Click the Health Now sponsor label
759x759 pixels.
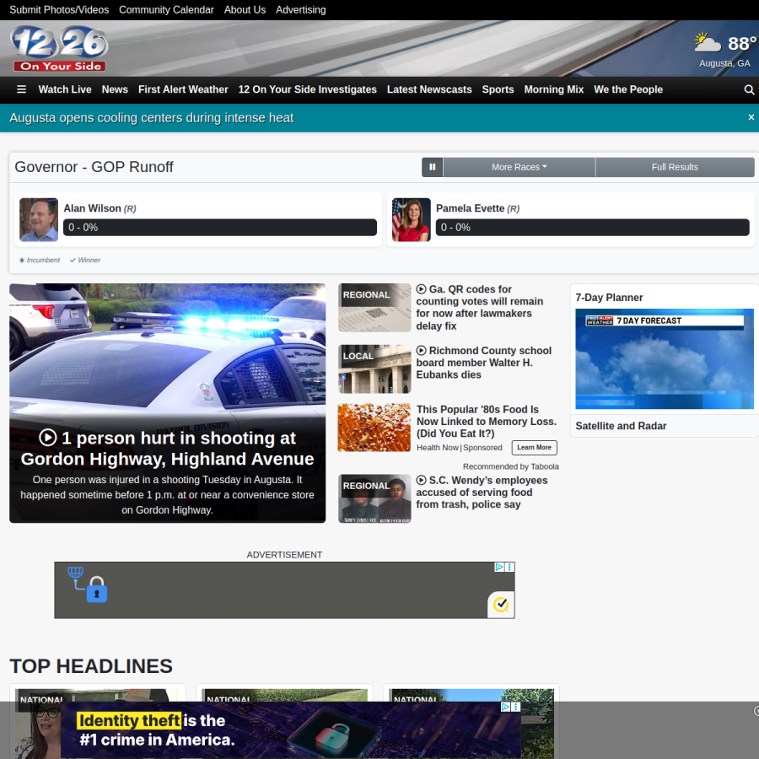point(438,448)
